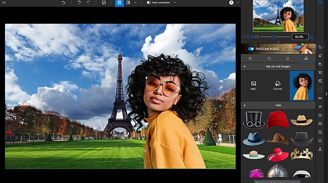The width and height of the screenshot is (328, 183).
Task: Add the tan straw hat
Action: pyautogui.click(x=301, y=120)
